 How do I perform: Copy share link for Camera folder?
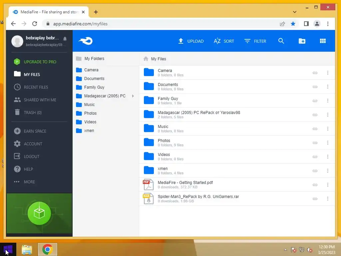click(315, 73)
